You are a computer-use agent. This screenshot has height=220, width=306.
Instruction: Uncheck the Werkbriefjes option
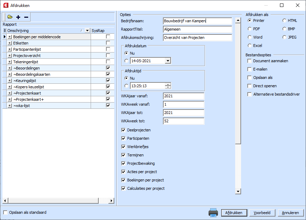click(x=123, y=147)
